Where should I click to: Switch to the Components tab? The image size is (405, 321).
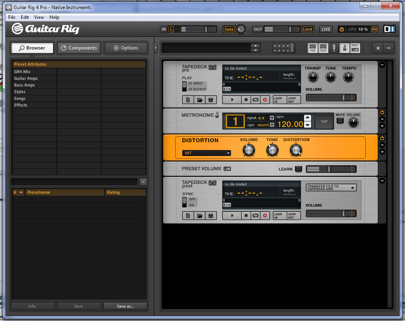click(x=79, y=48)
